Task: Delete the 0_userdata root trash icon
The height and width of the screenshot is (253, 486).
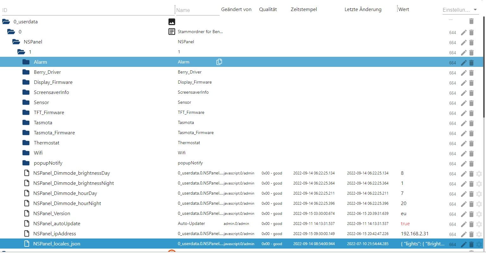Action: pos(471,21)
